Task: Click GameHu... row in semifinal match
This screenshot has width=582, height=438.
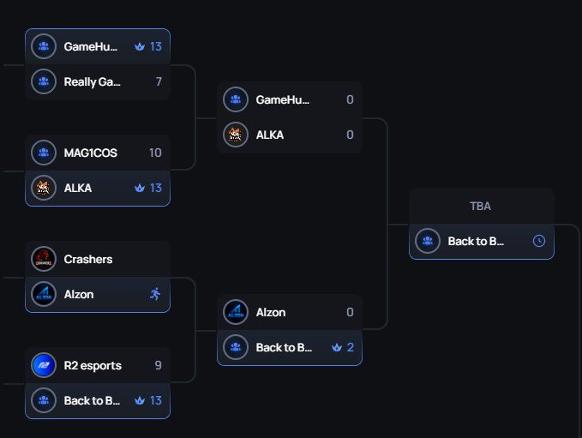Action: pyautogui.click(x=289, y=99)
